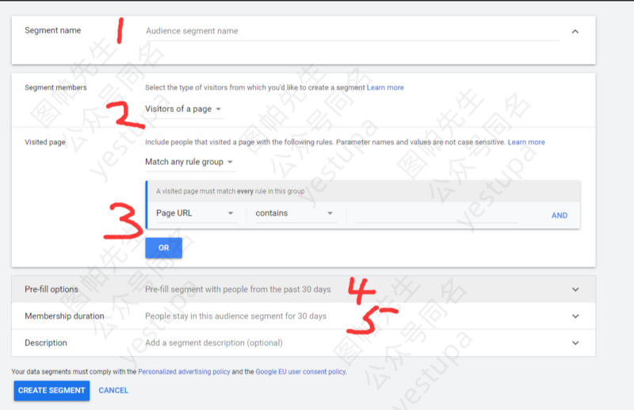
Task: Collapse the Segment name section chevron
Action: point(575,32)
